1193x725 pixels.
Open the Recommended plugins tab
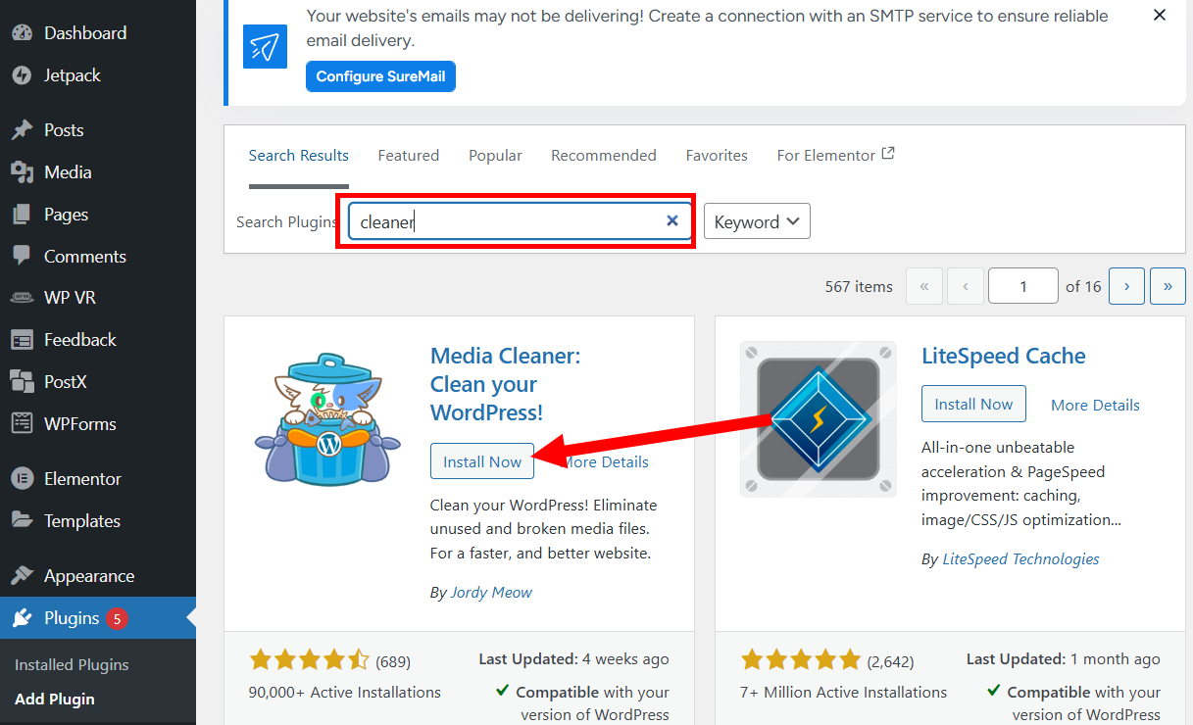[x=604, y=155]
